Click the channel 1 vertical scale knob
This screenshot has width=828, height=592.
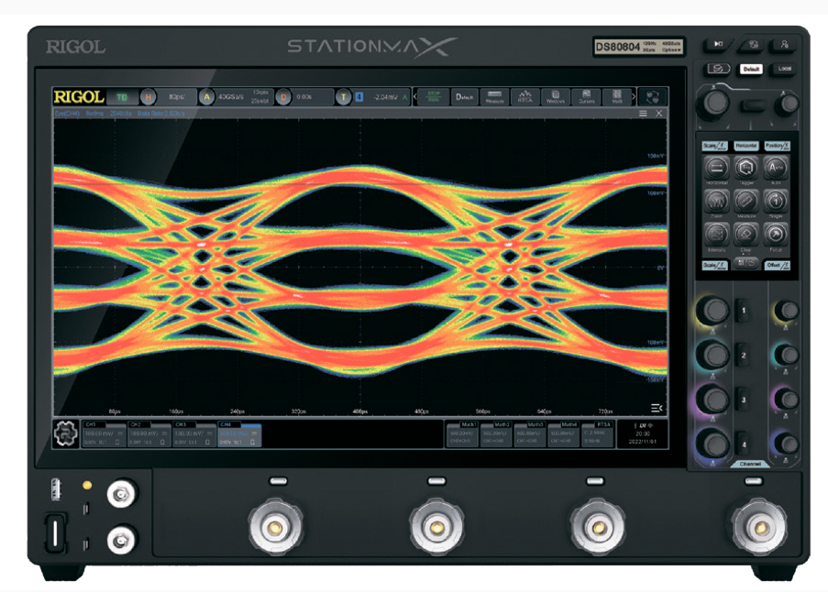coord(713,311)
